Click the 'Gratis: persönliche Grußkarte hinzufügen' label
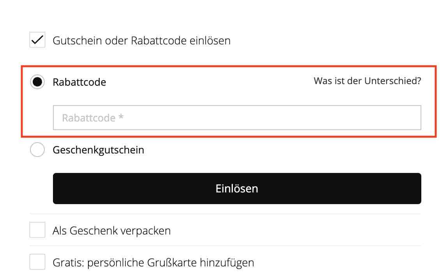 pyautogui.click(x=153, y=263)
